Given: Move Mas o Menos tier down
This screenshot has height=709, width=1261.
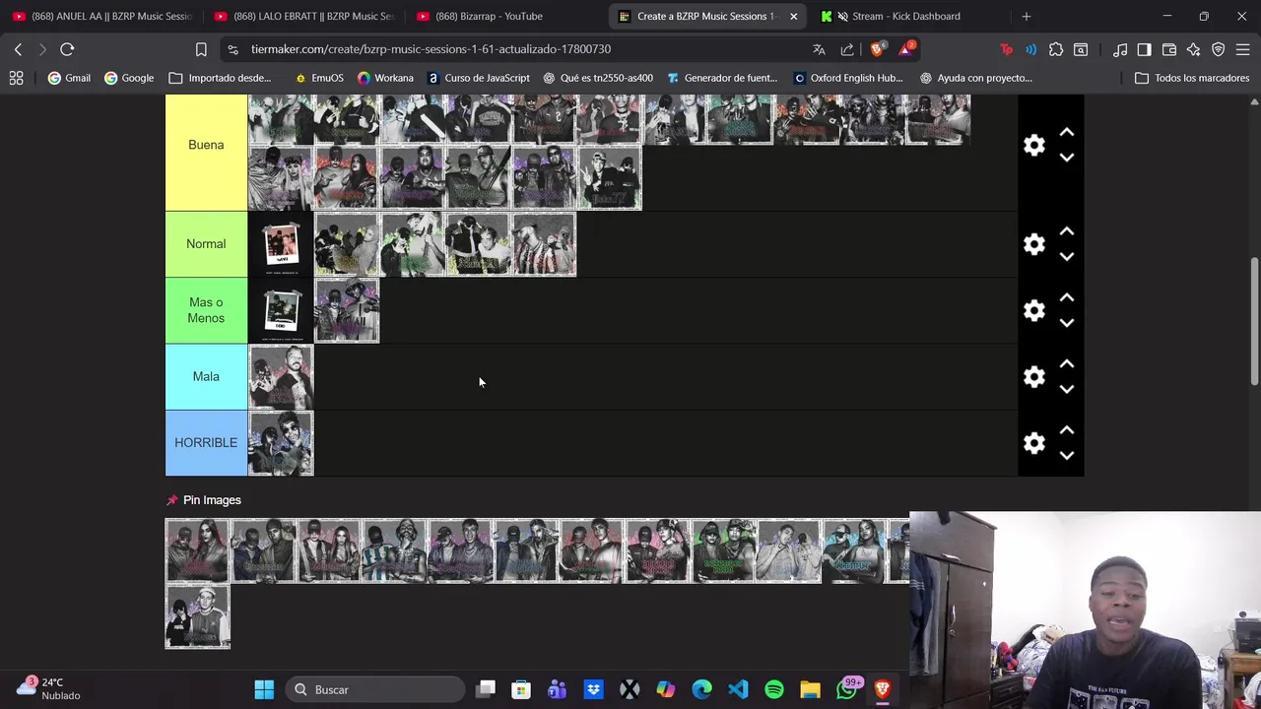Looking at the screenshot, I should (x=1066, y=323).
